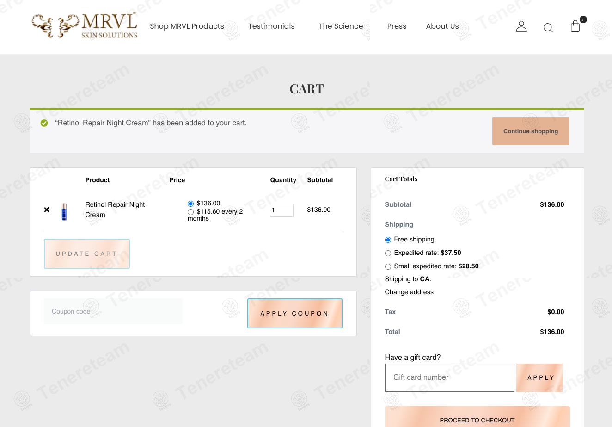Open About Us menu item
The width and height of the screenshot is (612, 427).
click(x=442, y=26)
